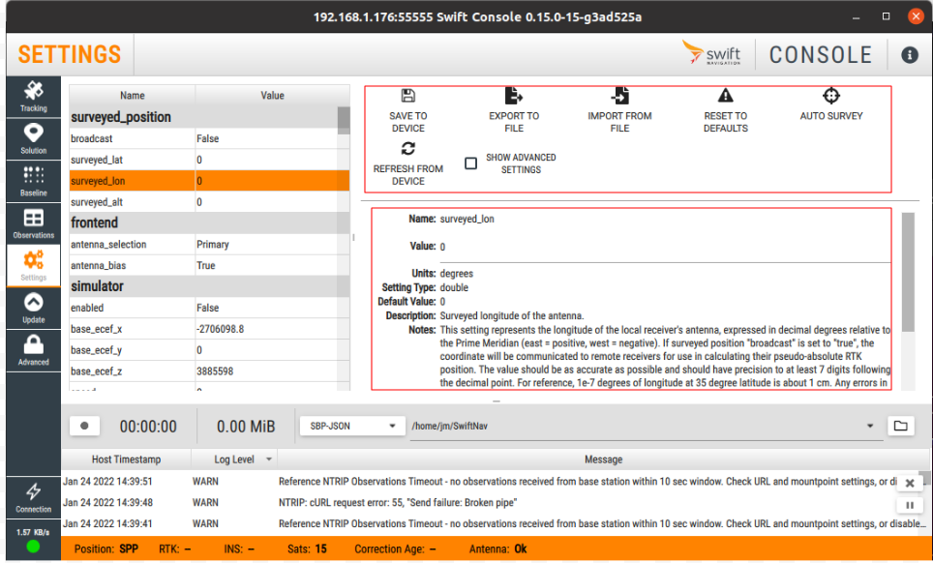Select the surveyed_lat setting row
This screenshot has width=933, height=563.
(203, 160)
